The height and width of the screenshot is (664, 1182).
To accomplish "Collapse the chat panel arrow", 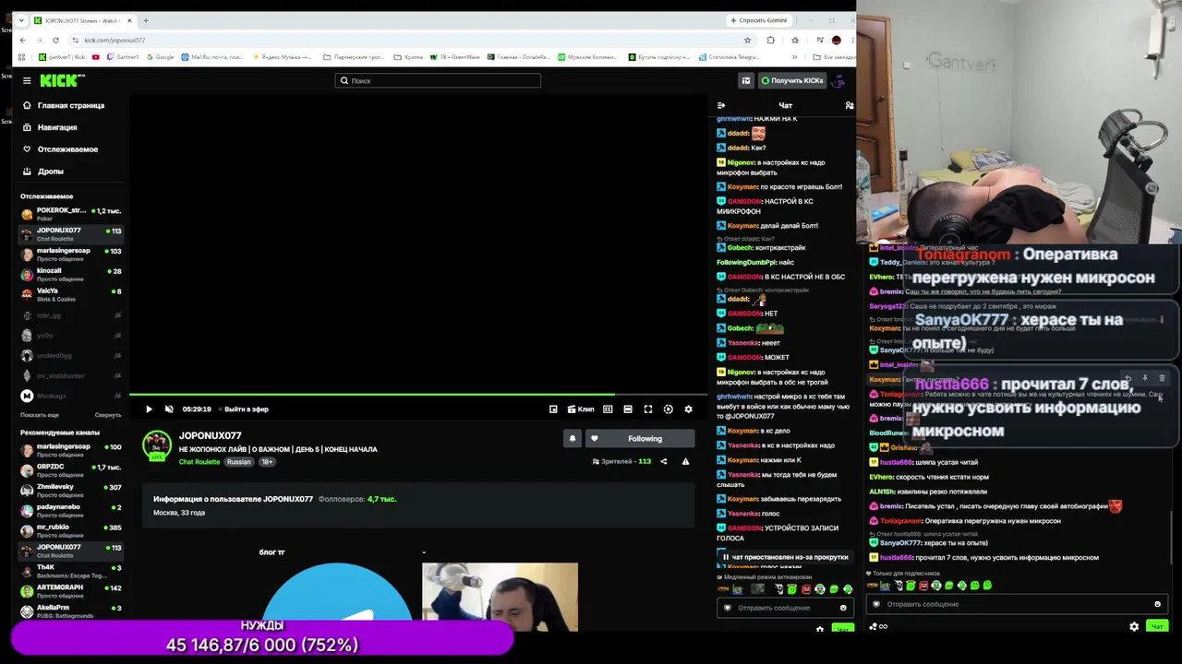I will pos(721,105).
